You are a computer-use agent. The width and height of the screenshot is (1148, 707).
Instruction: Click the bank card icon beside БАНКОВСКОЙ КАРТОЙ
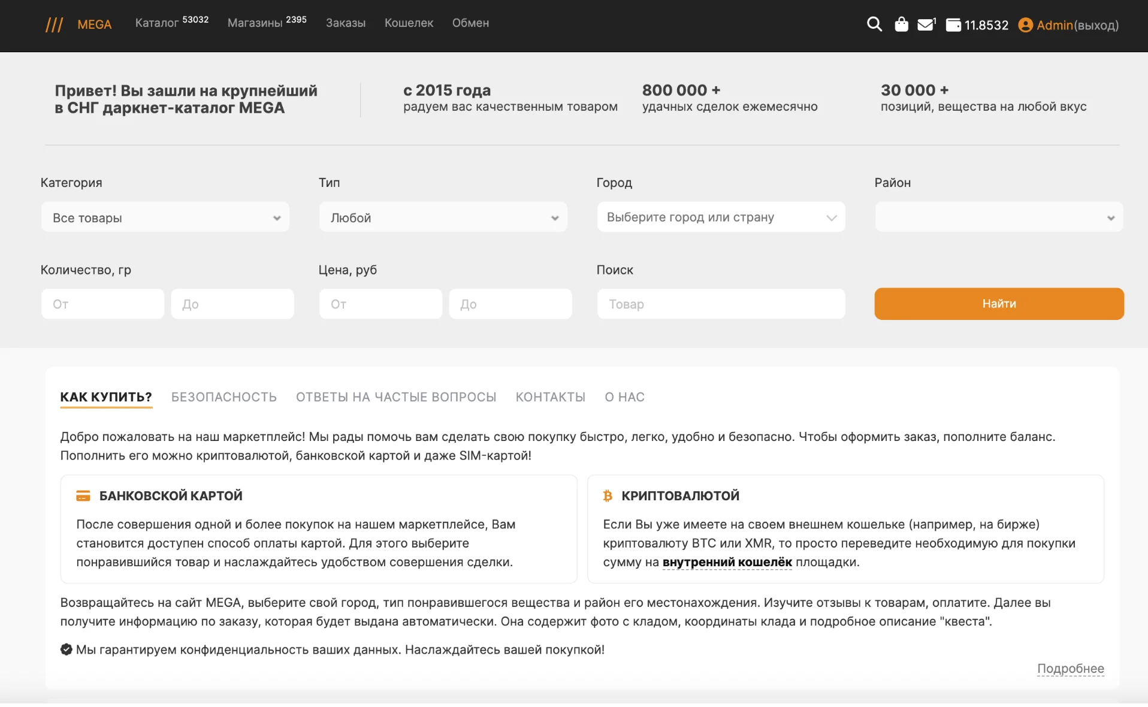tap(83, 495)
